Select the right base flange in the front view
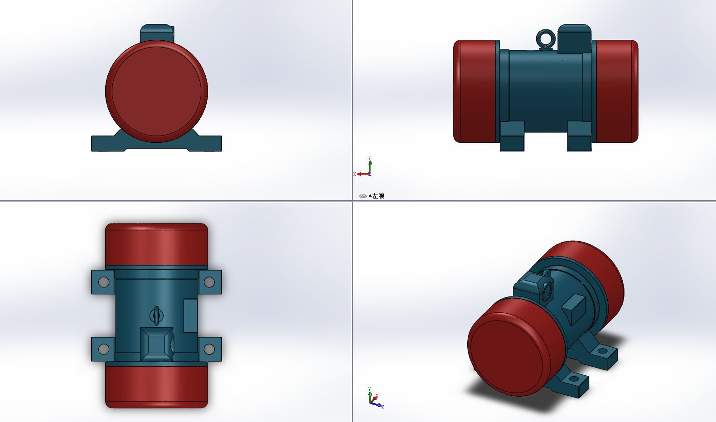This screenshot has width=716, height=422. 205,143
